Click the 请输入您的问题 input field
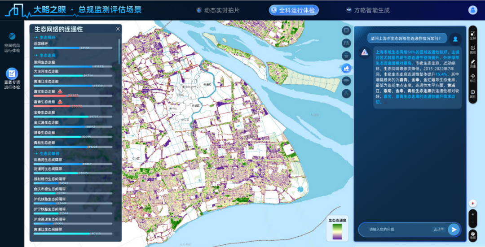The height and width of the screenshot is (247, 485). (x=395, y=230)
